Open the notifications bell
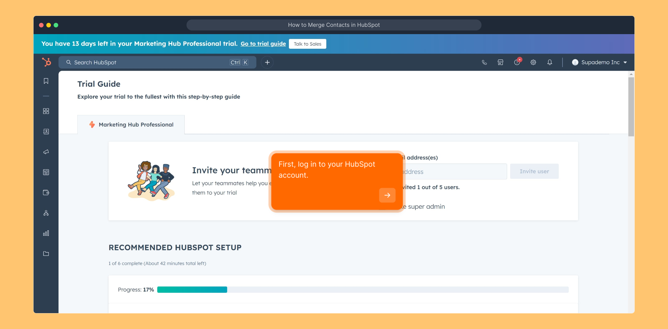 click(549, 62)
